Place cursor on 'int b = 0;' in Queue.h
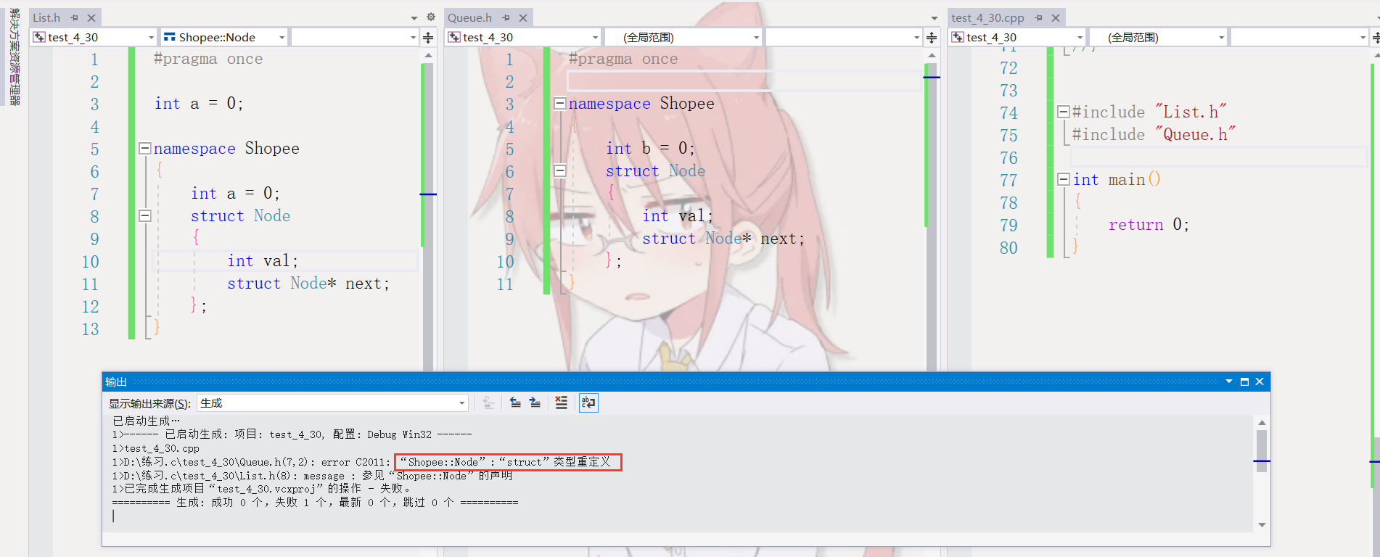Screen dimensions: 1380x557 coord(651,149)
